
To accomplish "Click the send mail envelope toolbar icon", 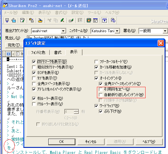I will pyautogui.click(x=7, y=20).
